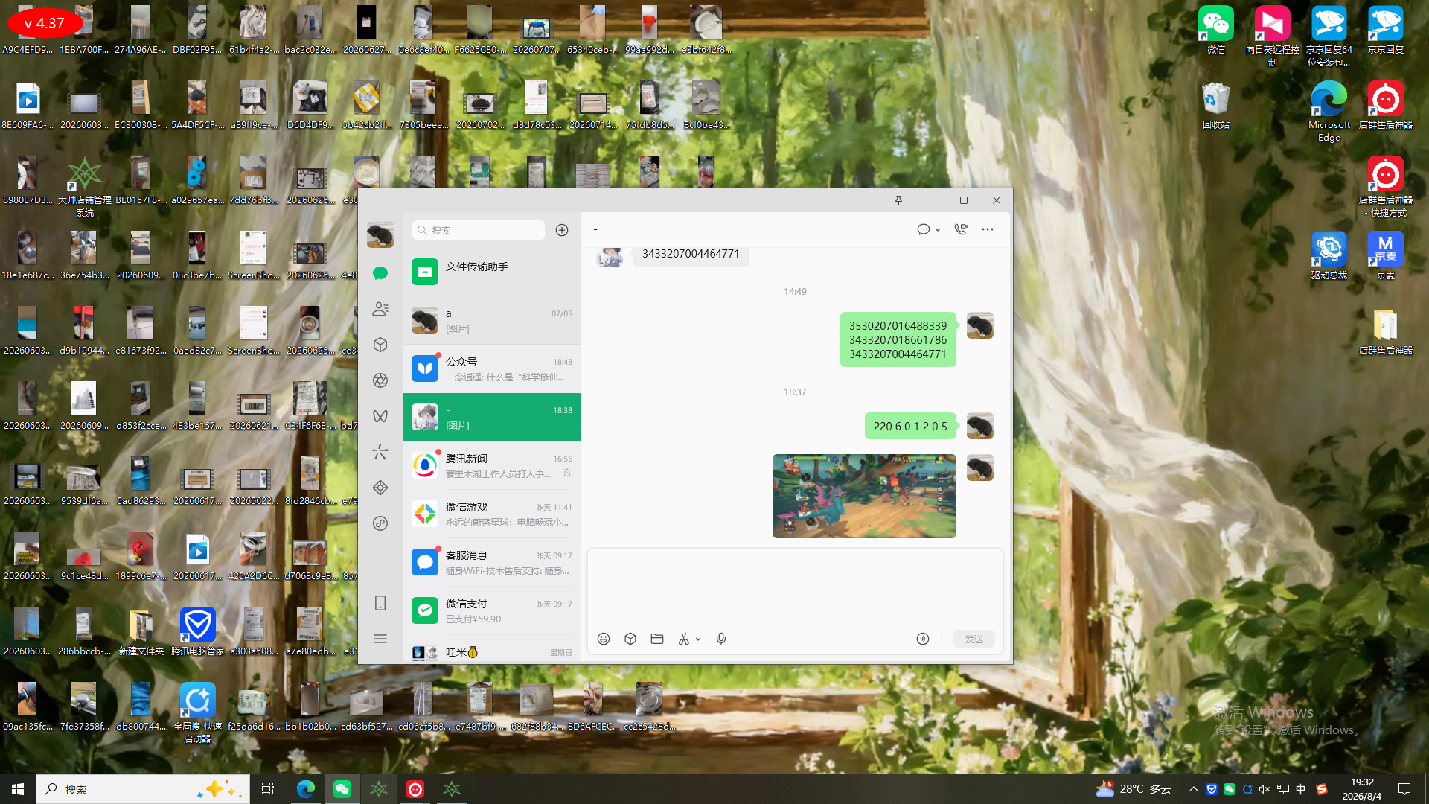Screen dimensions: 1429x804
Task: Click the microphone voice input icon
Action: pyautogui.click(x=721, y=639)
